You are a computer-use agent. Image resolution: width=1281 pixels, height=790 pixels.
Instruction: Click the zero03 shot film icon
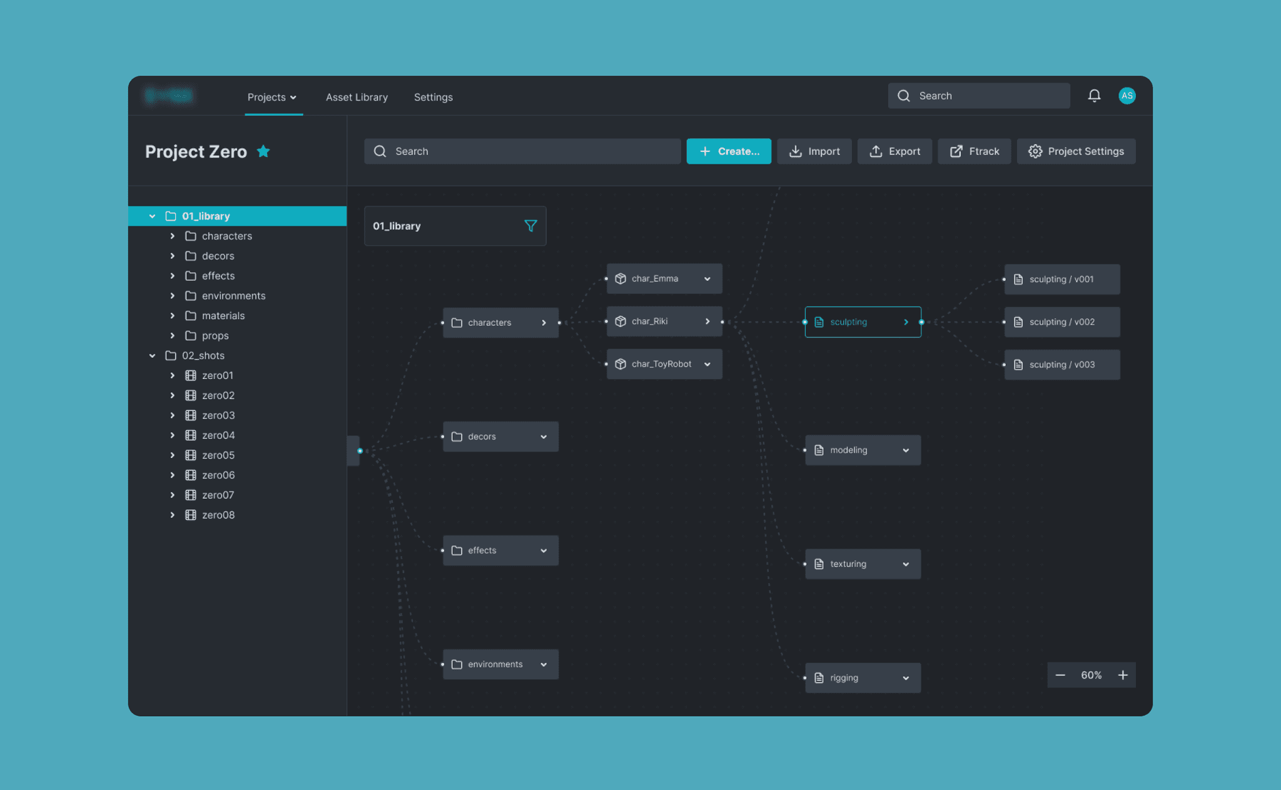pyautogui.click(x=191, y=415)
